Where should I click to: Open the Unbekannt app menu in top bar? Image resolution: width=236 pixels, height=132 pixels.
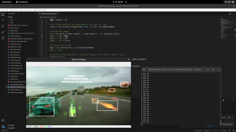(22, 2)
